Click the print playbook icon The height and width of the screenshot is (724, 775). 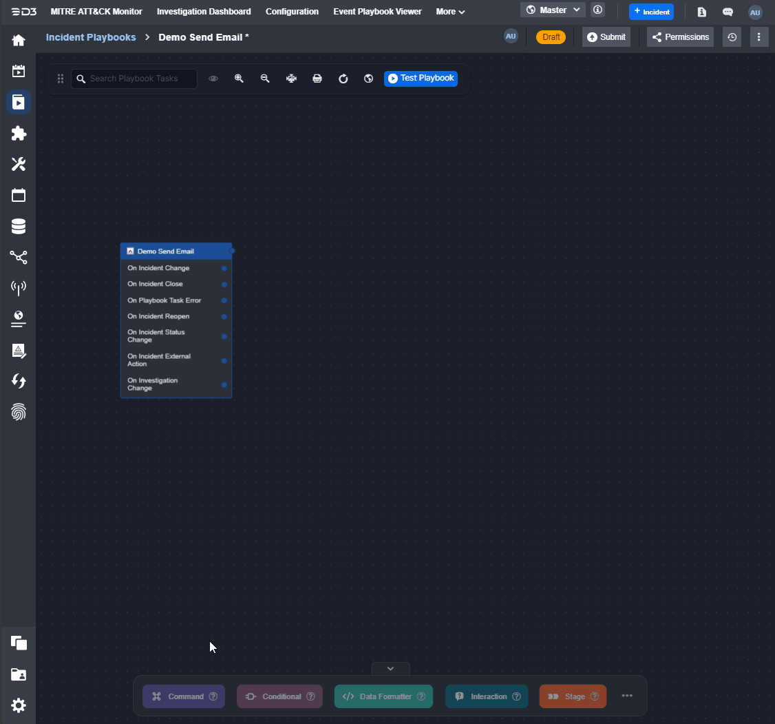(x=317, y=79)
